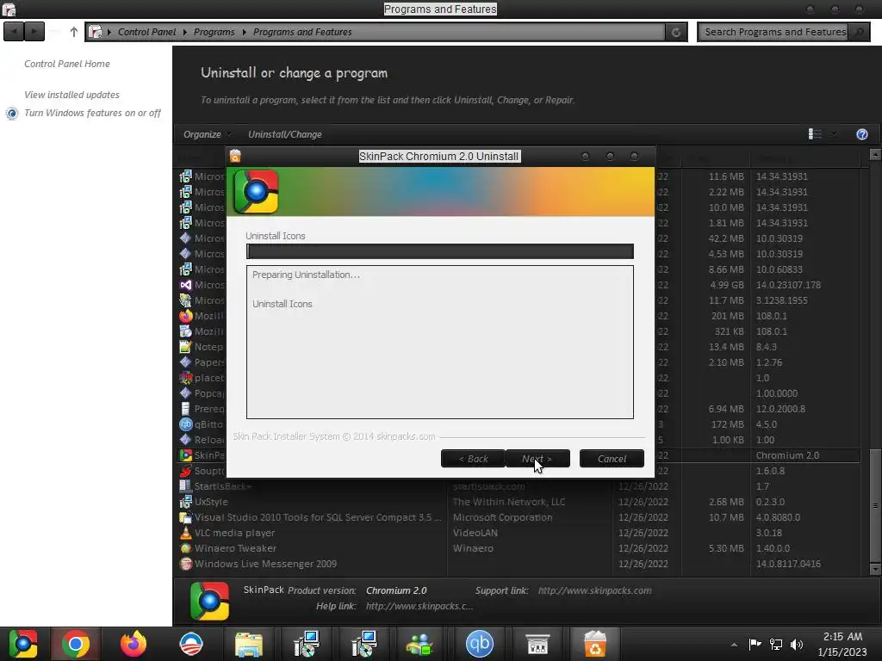Screen dimensions: 882x661
Task: Click the selected SkinPack row version Chromium 2.0
Action: coord(787,455)
